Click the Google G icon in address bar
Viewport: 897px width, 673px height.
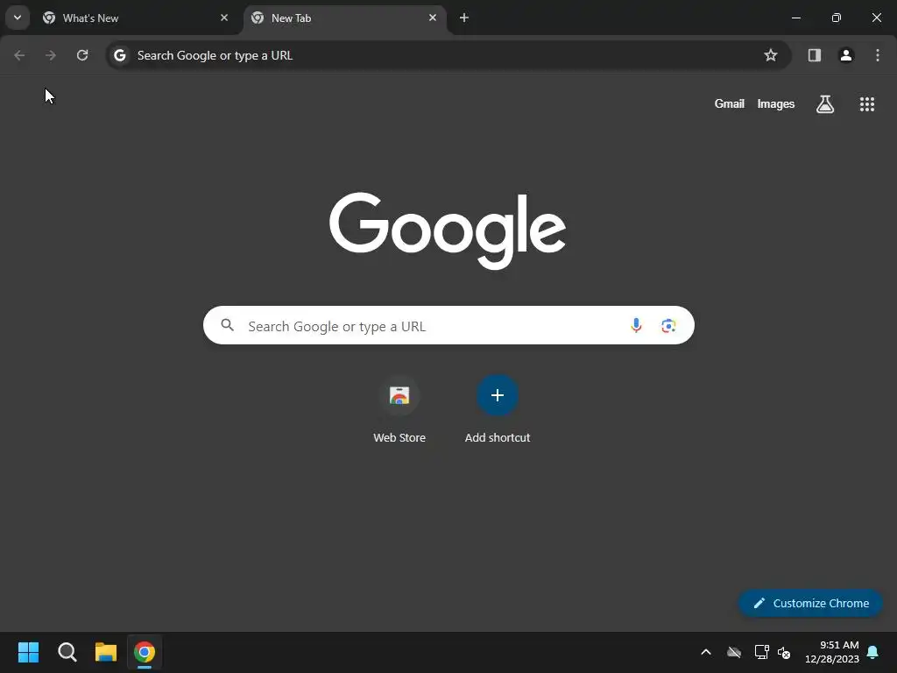[119, 55]
